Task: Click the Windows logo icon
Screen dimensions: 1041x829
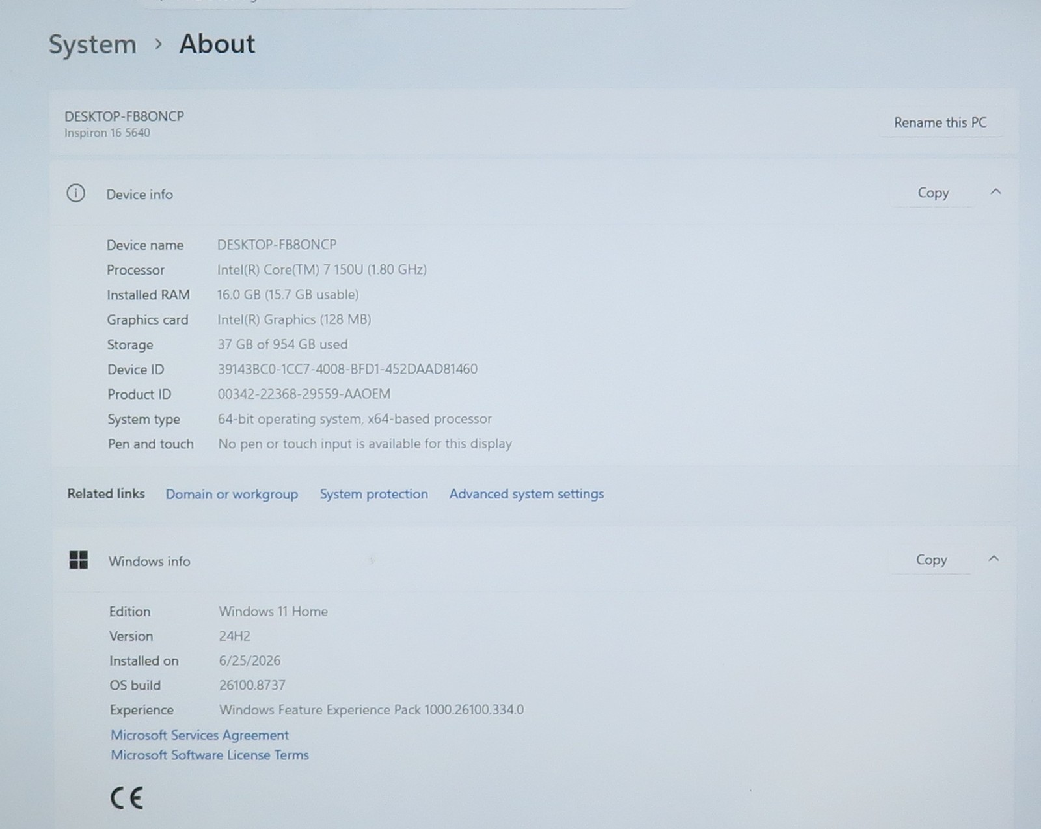Action: [79, 560]
